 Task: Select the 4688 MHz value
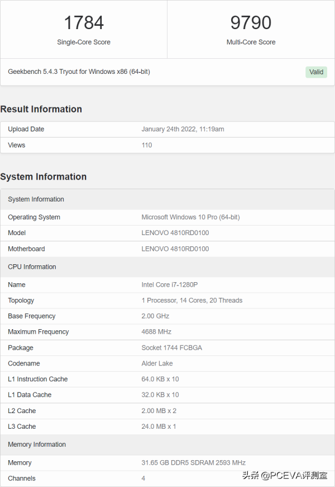click(156, 332)
